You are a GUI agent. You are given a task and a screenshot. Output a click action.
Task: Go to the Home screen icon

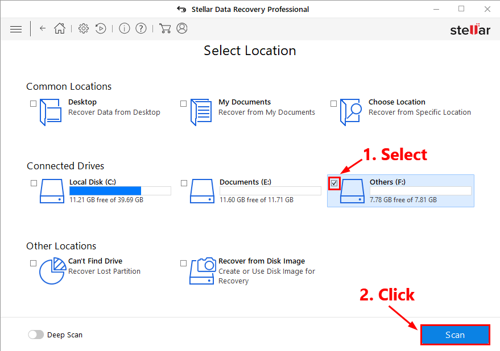click(x=60, y=28)
